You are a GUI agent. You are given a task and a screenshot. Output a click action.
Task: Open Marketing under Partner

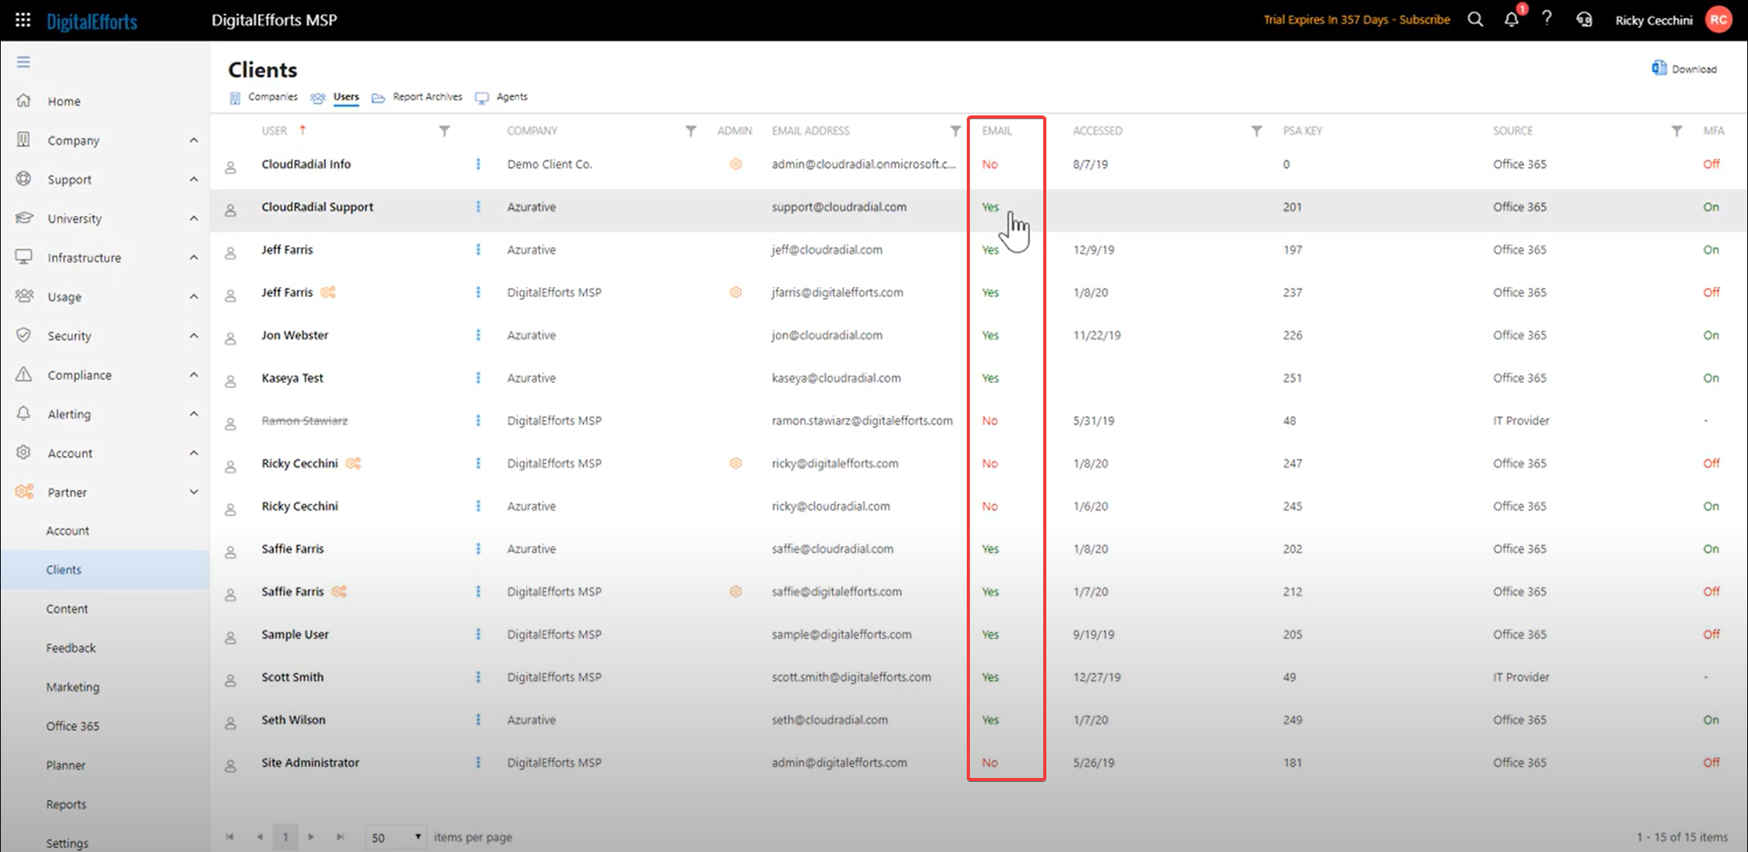point(73,687)
